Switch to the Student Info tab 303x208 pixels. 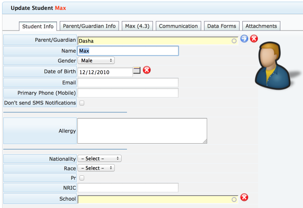[x=38, y=26]
